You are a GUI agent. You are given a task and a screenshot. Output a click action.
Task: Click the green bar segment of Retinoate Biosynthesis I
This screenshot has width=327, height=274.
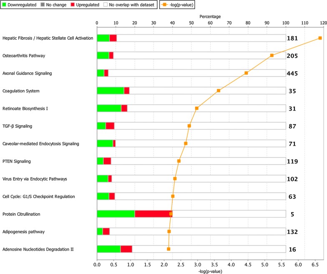109,108
